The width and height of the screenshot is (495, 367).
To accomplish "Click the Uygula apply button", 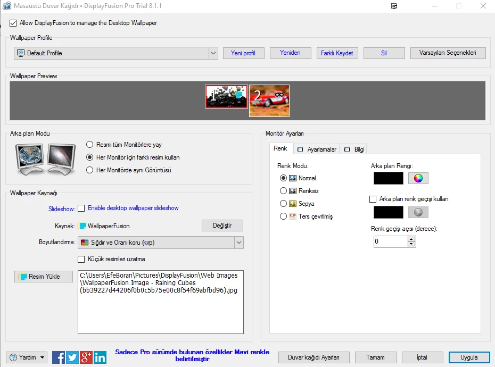I will pyautogui.click(x=469, y=357).
